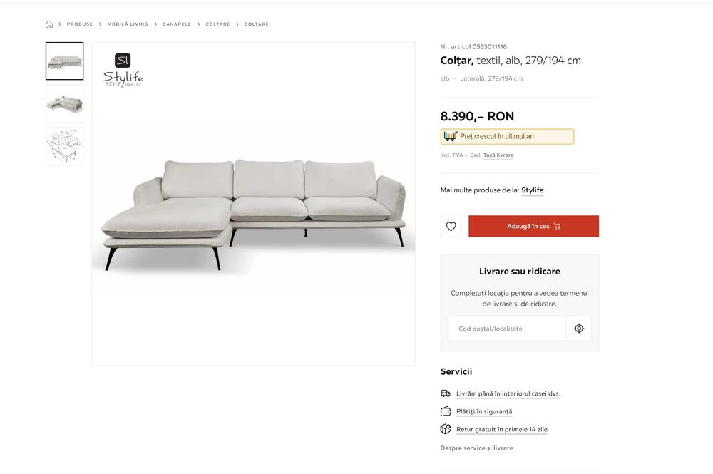Click the Stylife brand logo
The image size is (713, 474).
[123, 70]
